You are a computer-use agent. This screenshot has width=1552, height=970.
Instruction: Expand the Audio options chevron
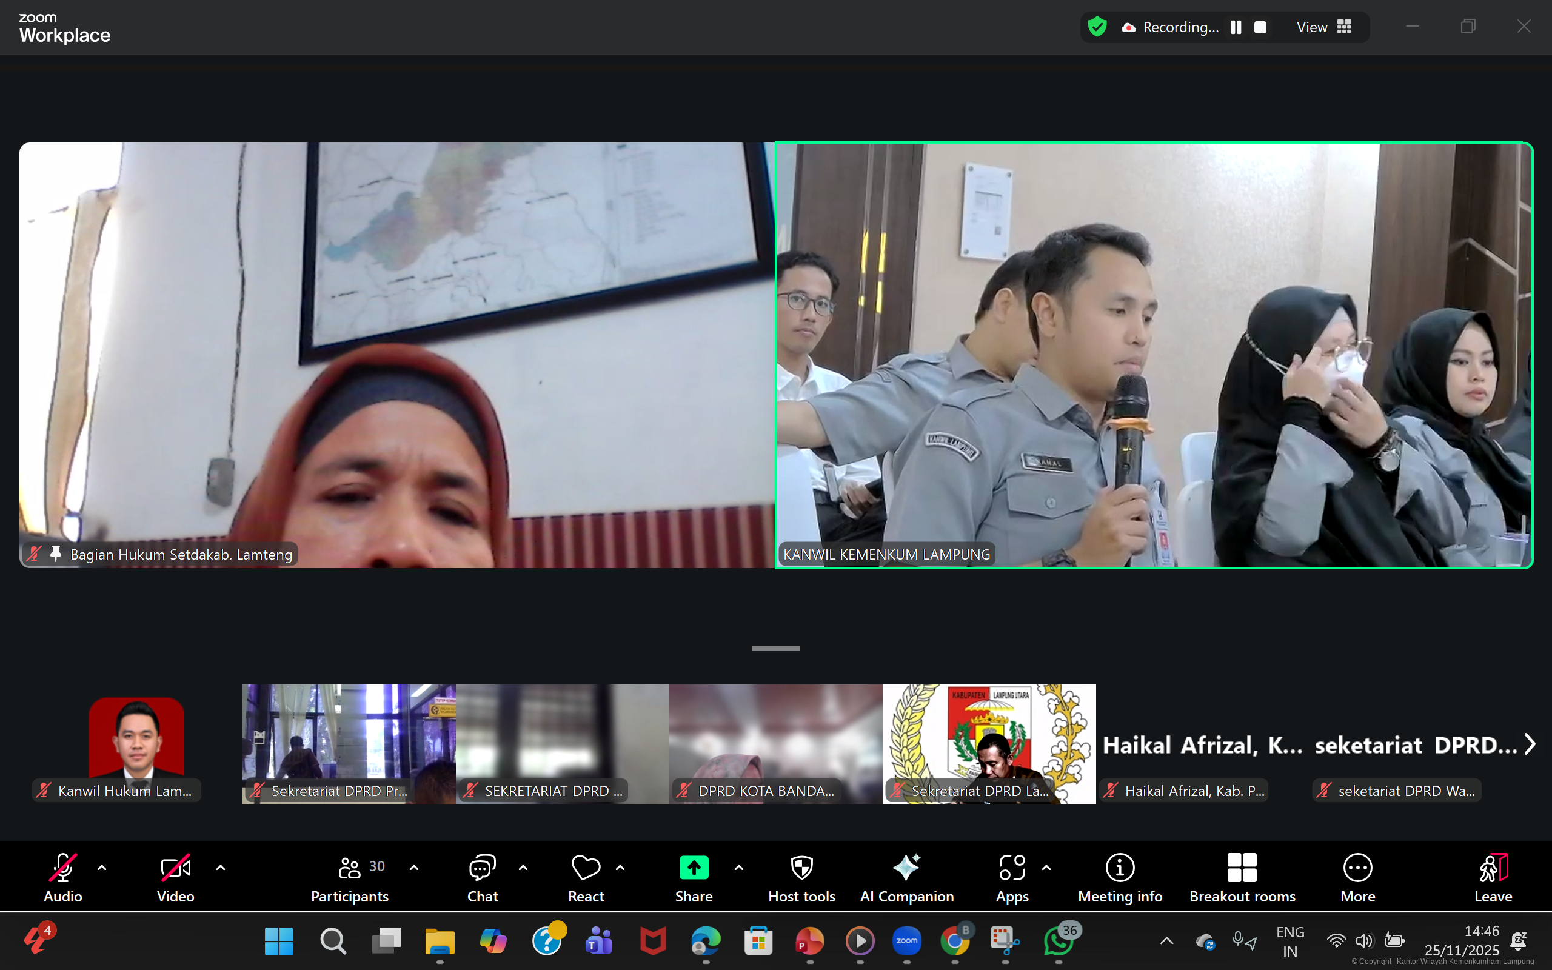(102, 868)
